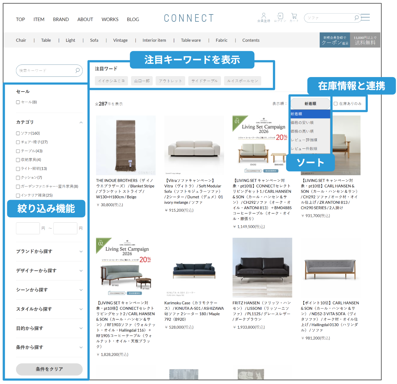Collapse the カテゴリ section chevron

pos(81,122)
